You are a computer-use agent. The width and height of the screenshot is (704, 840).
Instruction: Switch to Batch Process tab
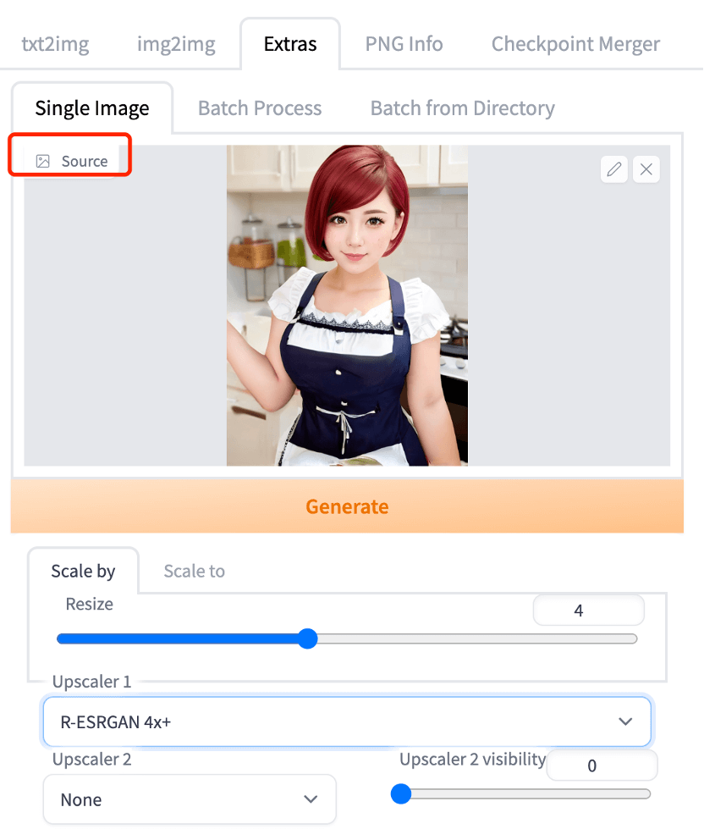point(260,108)
